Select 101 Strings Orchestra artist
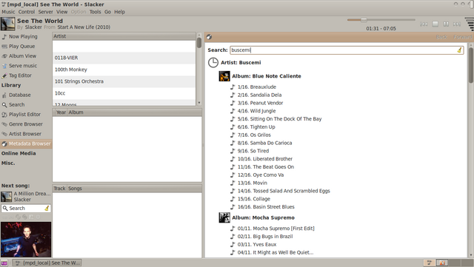 pos(124,81)
